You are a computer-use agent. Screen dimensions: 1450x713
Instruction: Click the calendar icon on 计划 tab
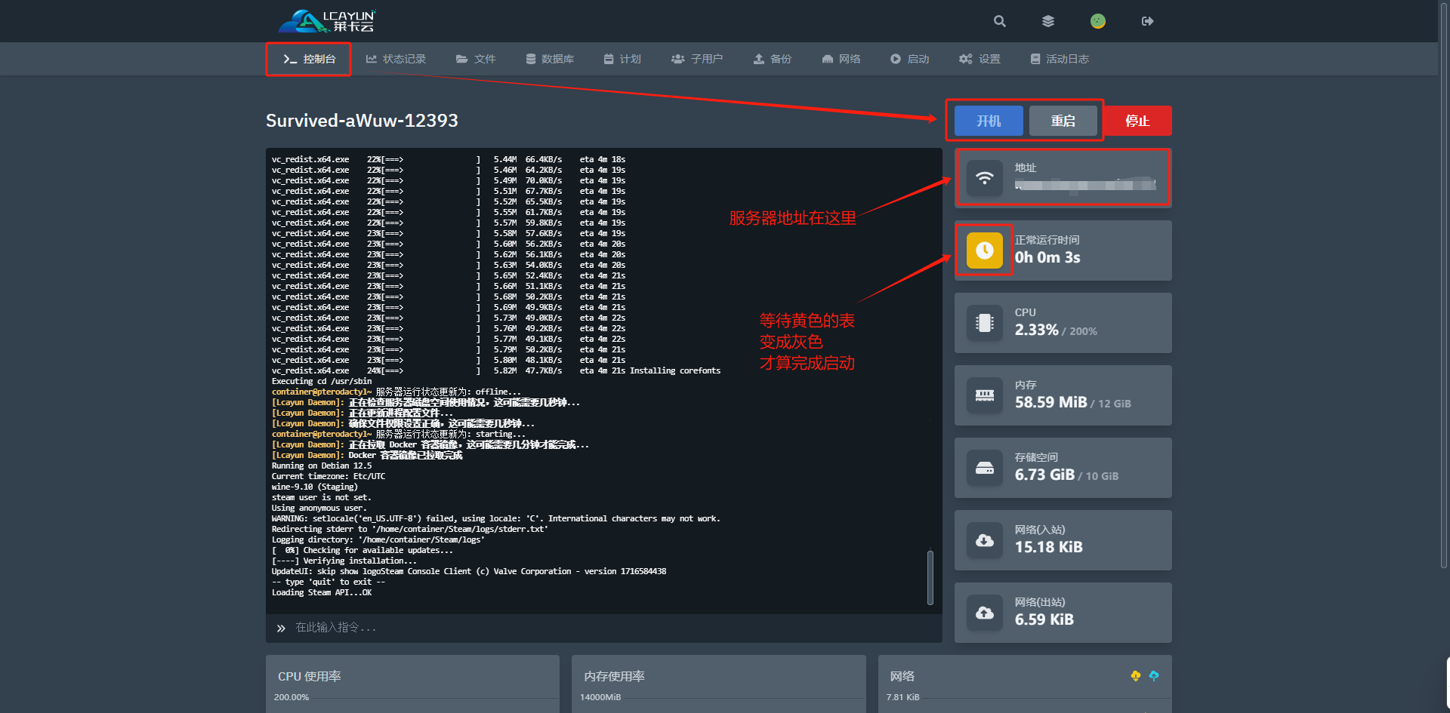(x=609, y=59)
